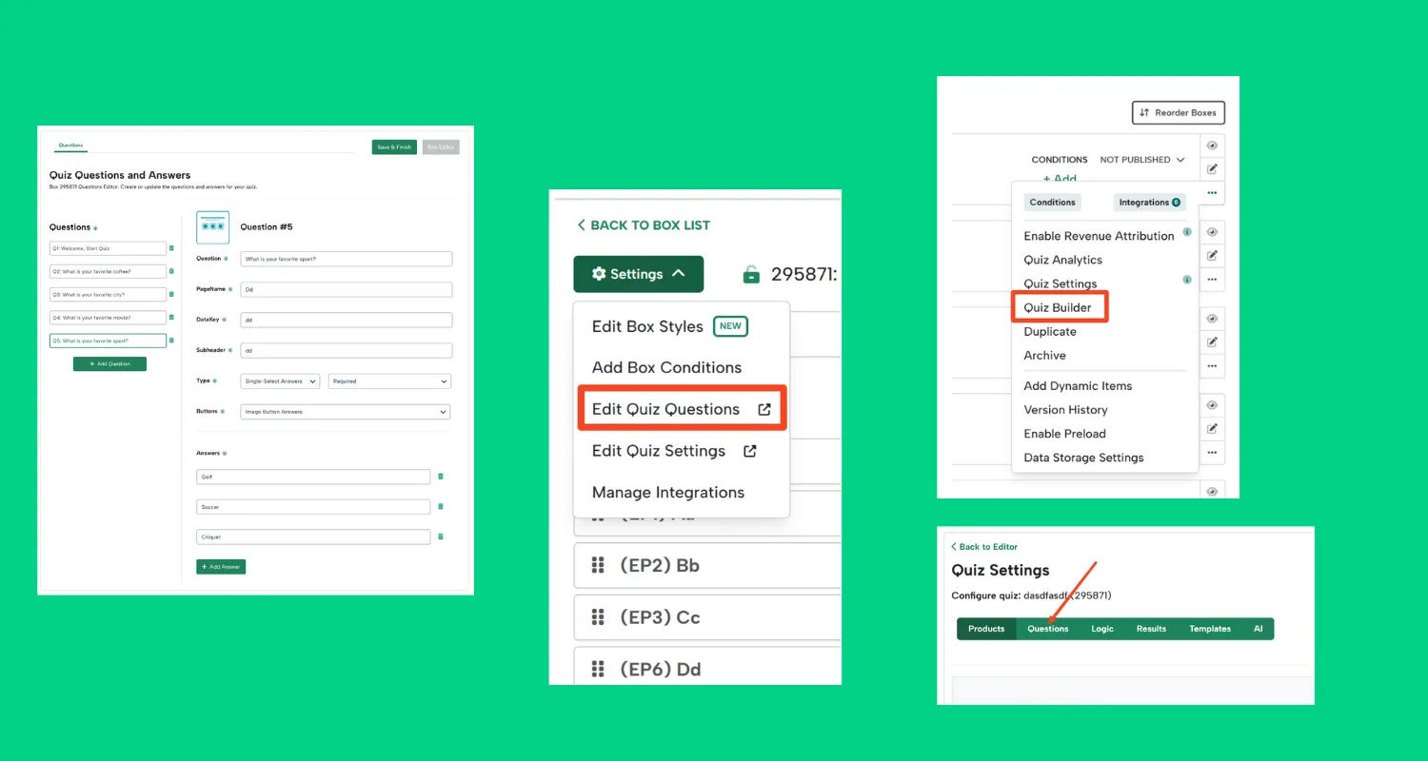
Task: Remove the Golf answer with its trash icon
Action: click(x=440, y=477)
